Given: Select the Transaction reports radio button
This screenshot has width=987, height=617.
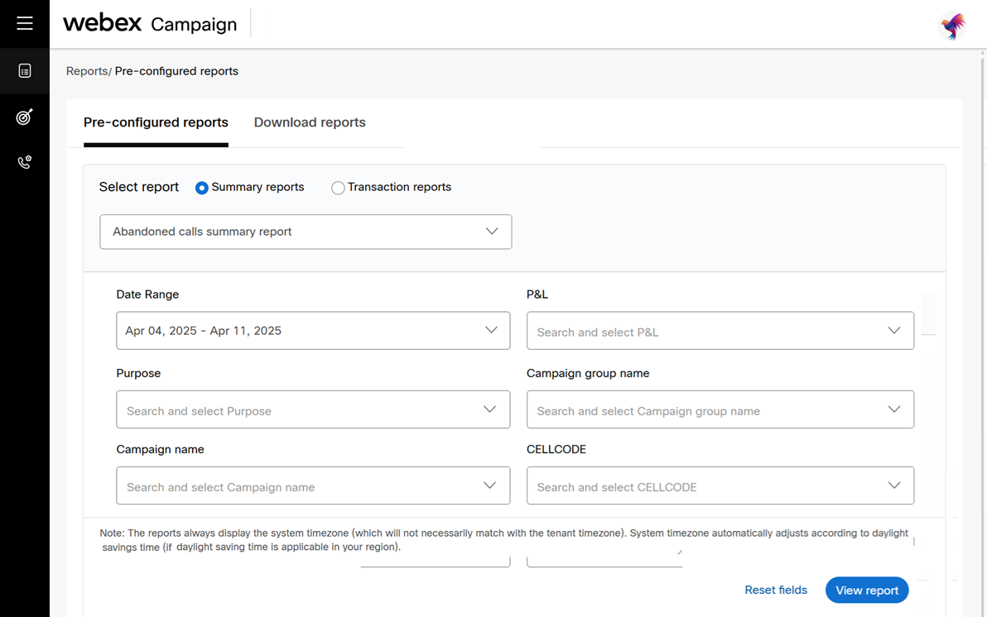Looking at the screenshot, I should (338, 188).
